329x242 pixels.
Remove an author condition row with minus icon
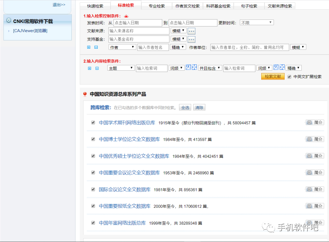[x=96, y=47]
